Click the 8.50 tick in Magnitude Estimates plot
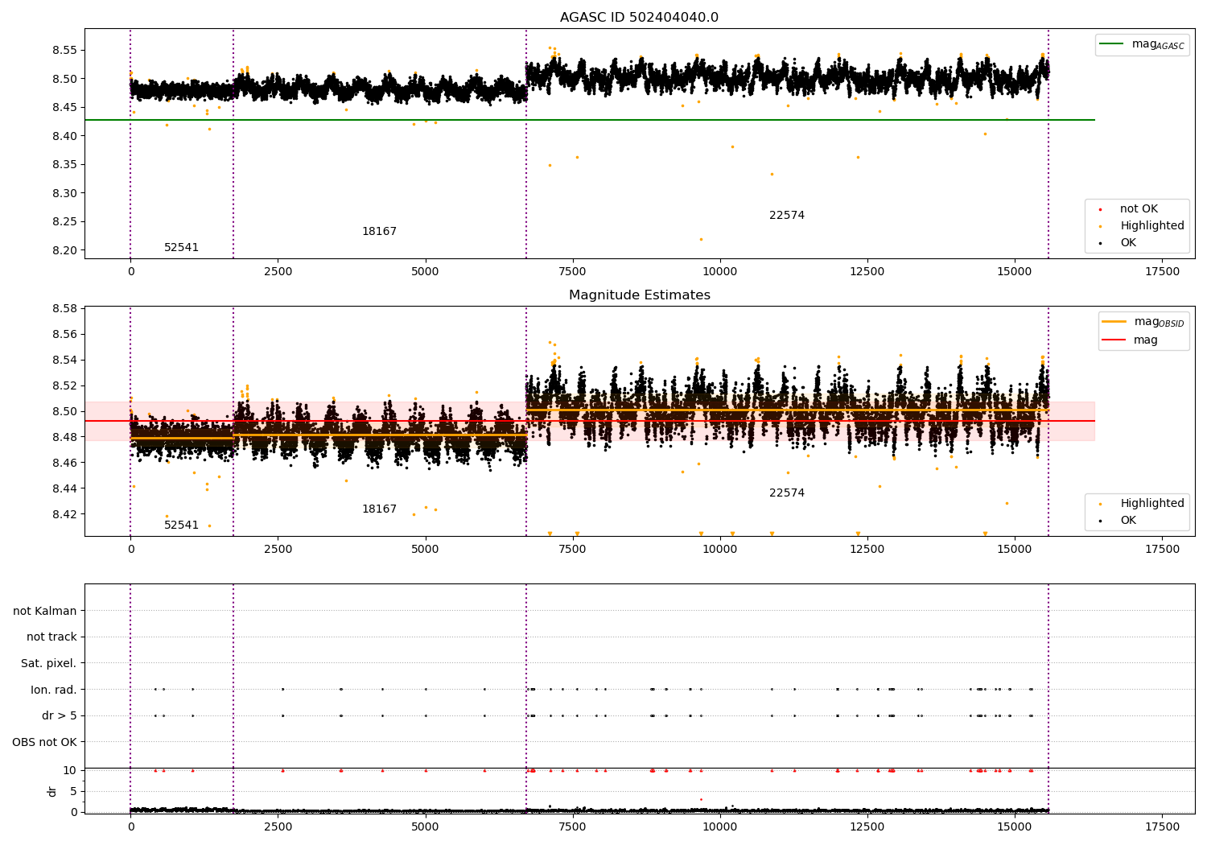This screenshot has width=1207, height=845. tap(64, 411)
